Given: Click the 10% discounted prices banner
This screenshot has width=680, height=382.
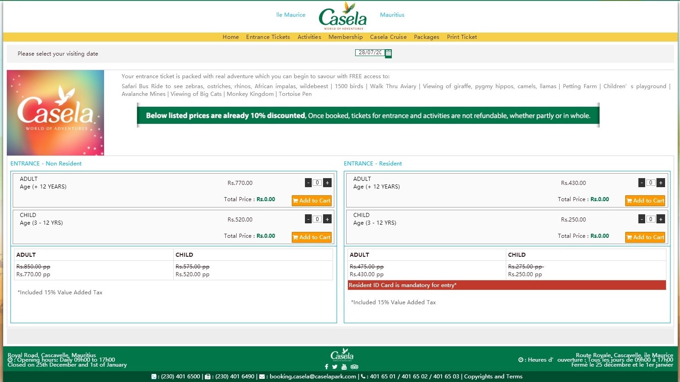Looking at the screenshot, I should tap(368, 115).
